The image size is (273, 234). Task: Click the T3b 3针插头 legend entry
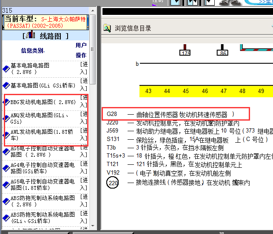[x=165, y=148]
